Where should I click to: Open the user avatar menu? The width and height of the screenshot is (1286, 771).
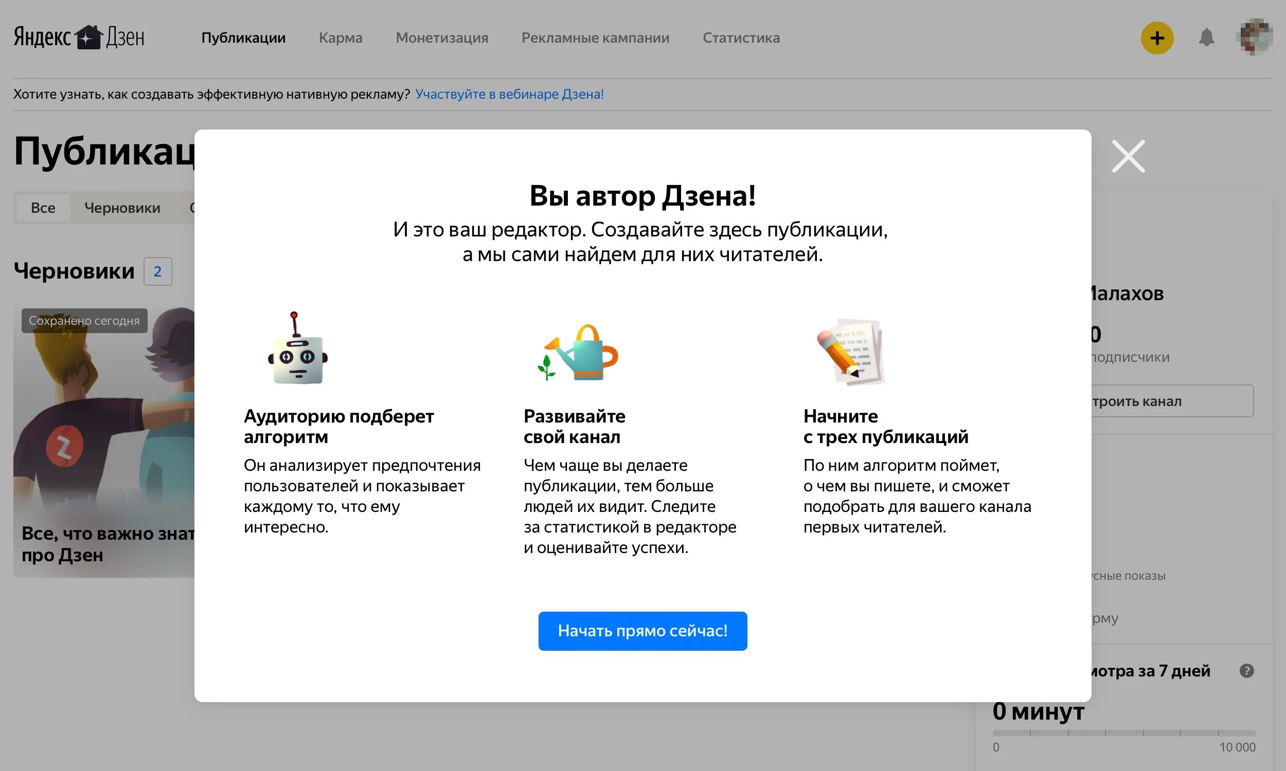tap(1255, 37)
